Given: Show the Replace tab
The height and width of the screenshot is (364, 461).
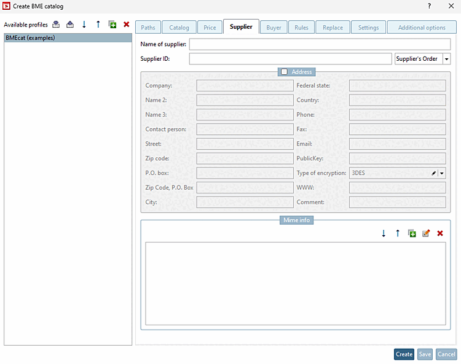Looking at the screenshot, I should coord(333,28).
